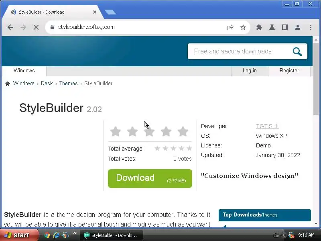This screenshot has width=321, height=241.
Task: Toggle the browser side panel icon
Action: coord(285,27)
